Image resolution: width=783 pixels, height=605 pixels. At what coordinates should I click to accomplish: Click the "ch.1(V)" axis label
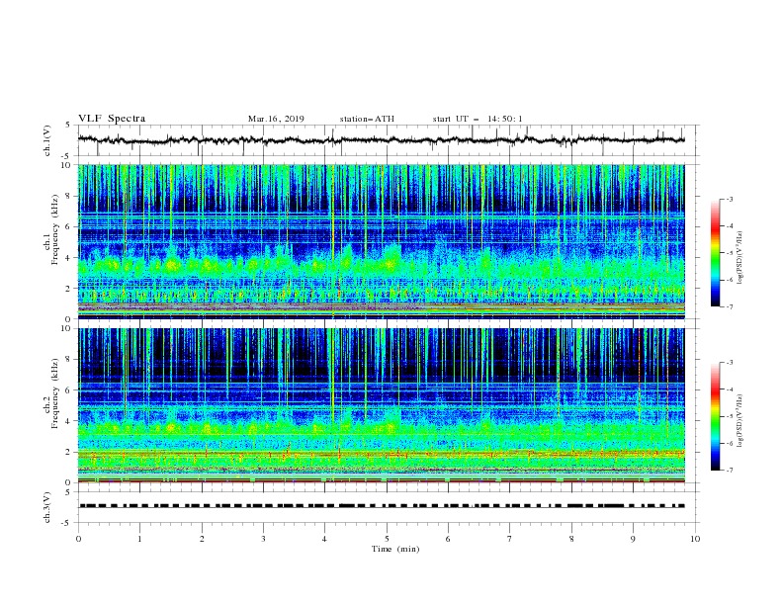[47, 140]
